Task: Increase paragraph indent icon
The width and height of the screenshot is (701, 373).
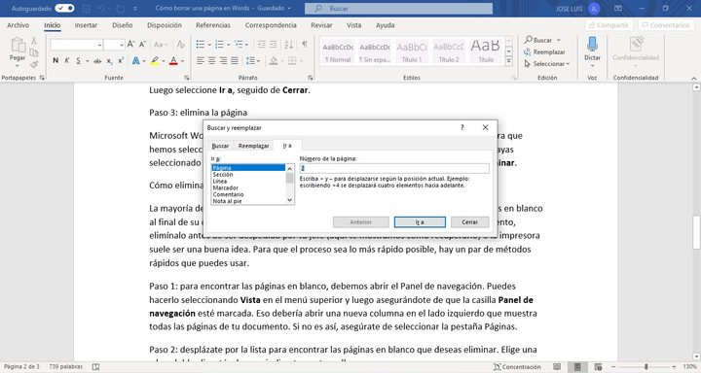Action: tap(273, 44)
